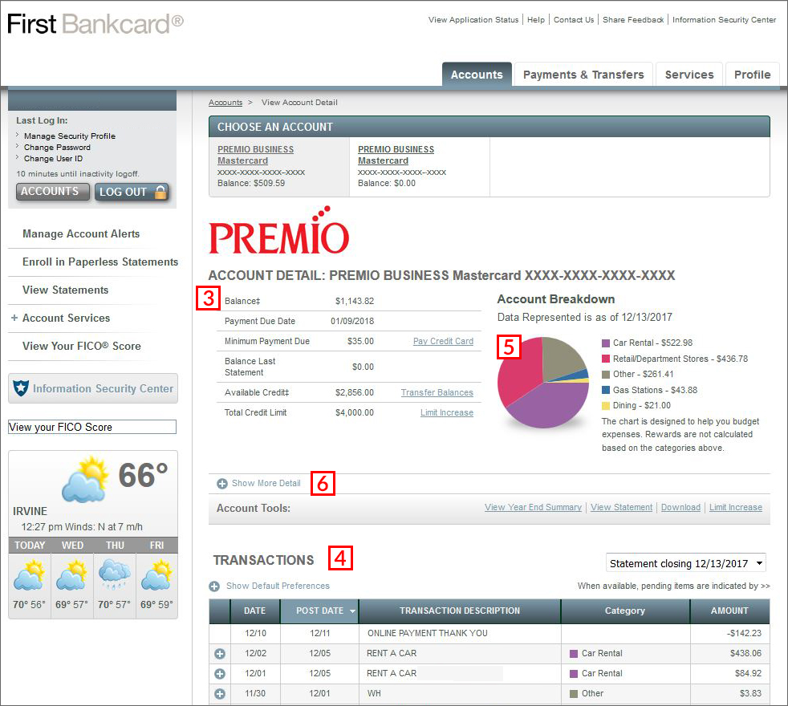Click Limit Increase beside Total Credit Limit

(447, 412)
